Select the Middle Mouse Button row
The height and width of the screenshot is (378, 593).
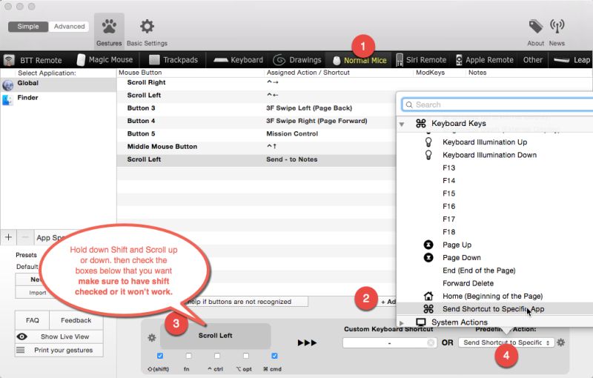(256, 147)
